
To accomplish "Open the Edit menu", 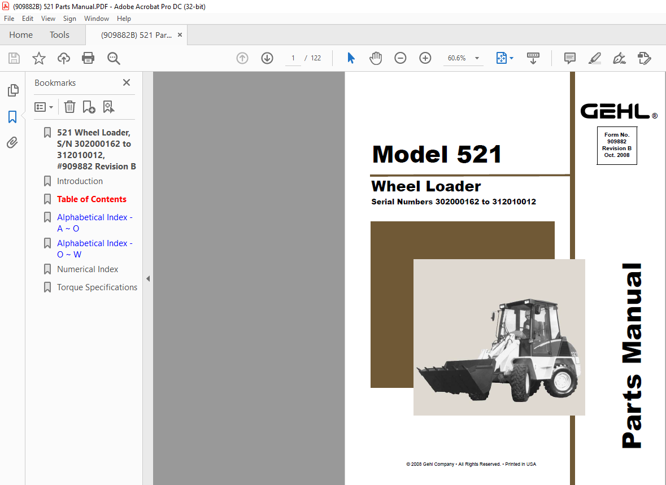I will click(x=28, y=19).
